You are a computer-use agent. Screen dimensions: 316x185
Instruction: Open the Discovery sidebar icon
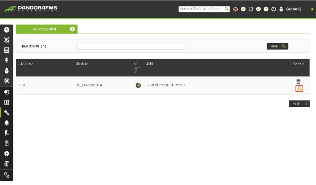(6, 92)
